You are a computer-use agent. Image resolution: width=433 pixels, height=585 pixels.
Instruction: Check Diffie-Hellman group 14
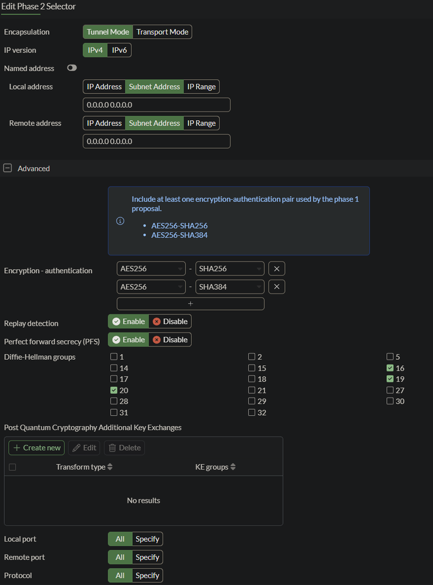pyautogui.click(x=114, y=368)
